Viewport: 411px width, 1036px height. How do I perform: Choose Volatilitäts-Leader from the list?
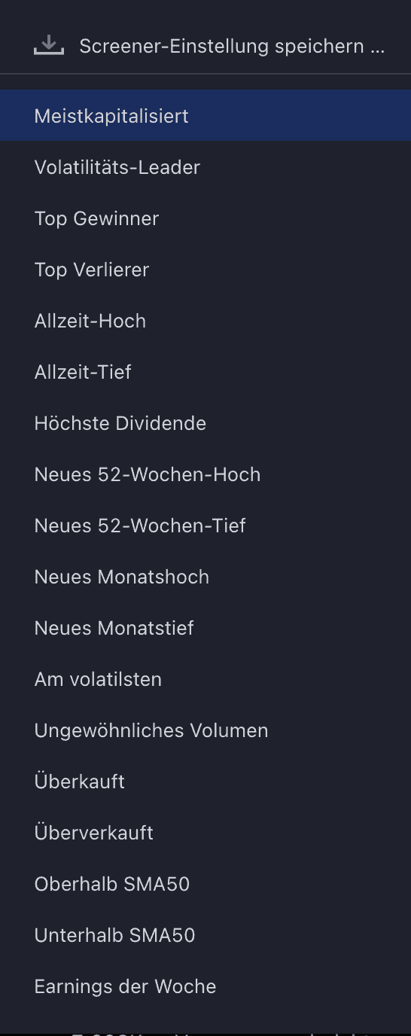(x=205, y=167)
